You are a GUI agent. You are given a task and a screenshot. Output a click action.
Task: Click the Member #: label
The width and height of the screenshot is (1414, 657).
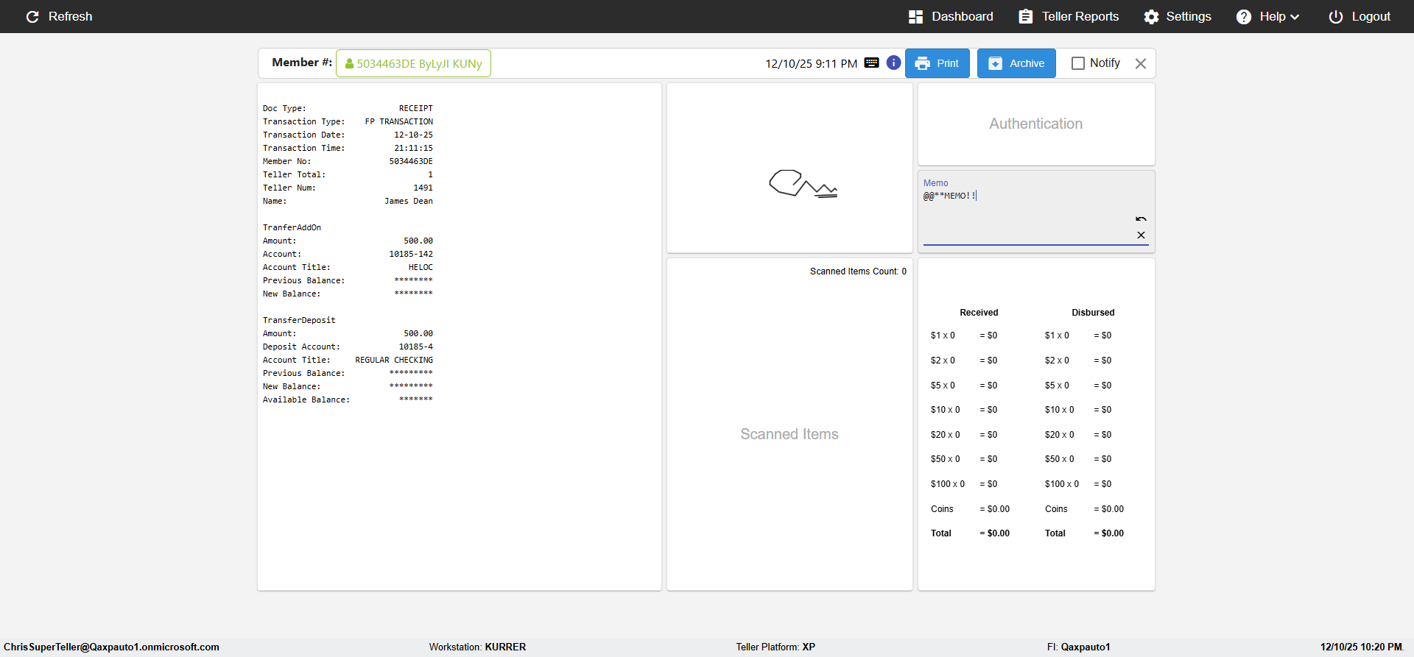click(302, 63)
